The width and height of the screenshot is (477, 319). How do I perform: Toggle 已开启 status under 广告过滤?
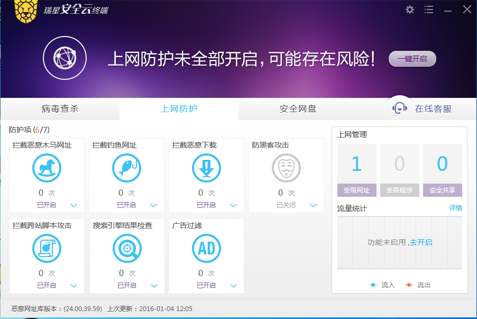click(206, 285)
